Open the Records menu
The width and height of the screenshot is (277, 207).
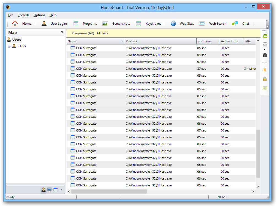tap(23, 15)
